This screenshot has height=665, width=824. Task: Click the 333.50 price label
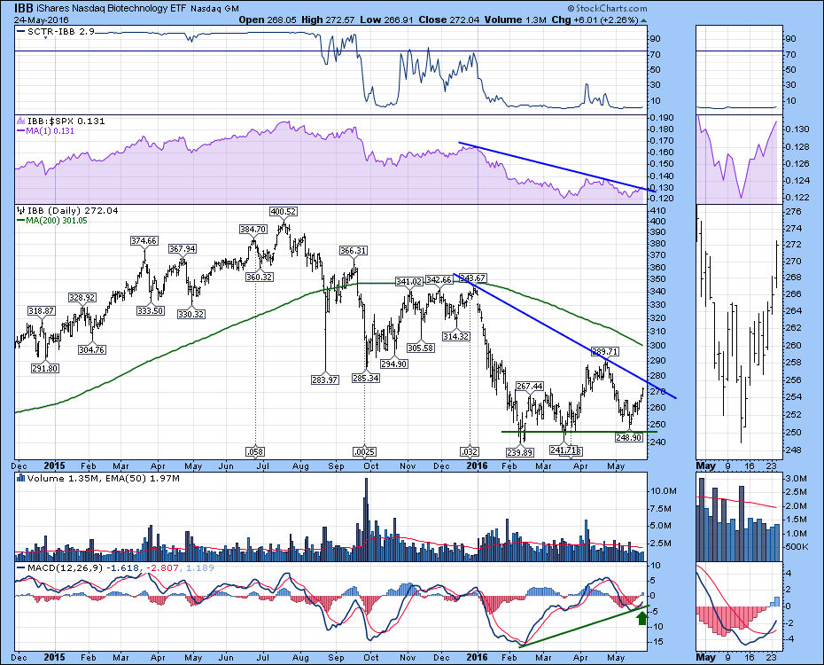151,310
